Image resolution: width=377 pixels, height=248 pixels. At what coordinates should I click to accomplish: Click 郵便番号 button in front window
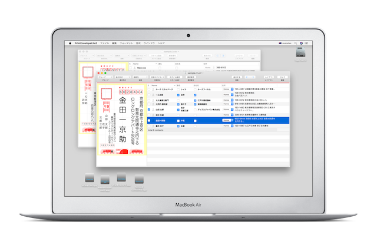191,77
